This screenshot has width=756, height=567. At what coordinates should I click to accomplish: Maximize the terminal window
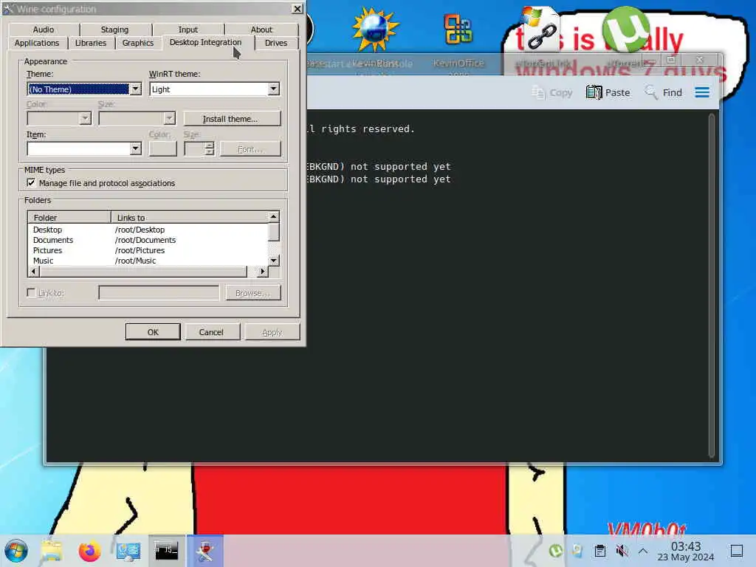tap(670, 61)
